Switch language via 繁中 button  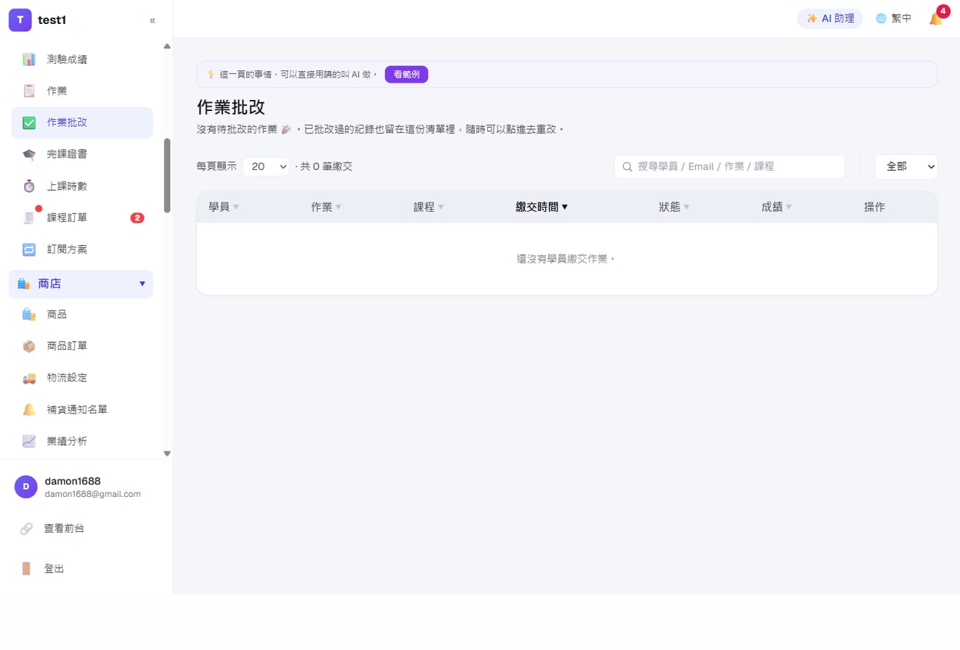[x=894, y=19]
